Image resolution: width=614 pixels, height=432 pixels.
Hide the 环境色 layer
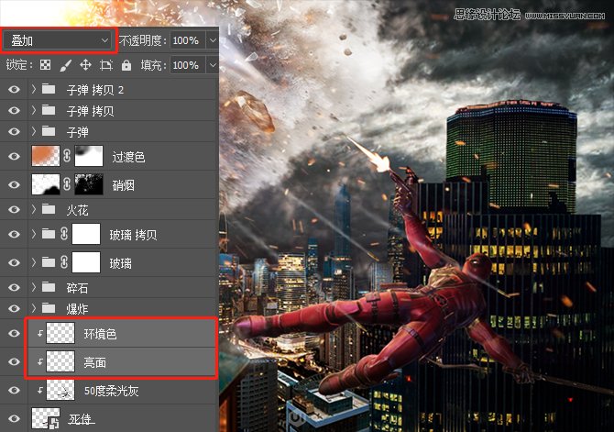point(14,333)
